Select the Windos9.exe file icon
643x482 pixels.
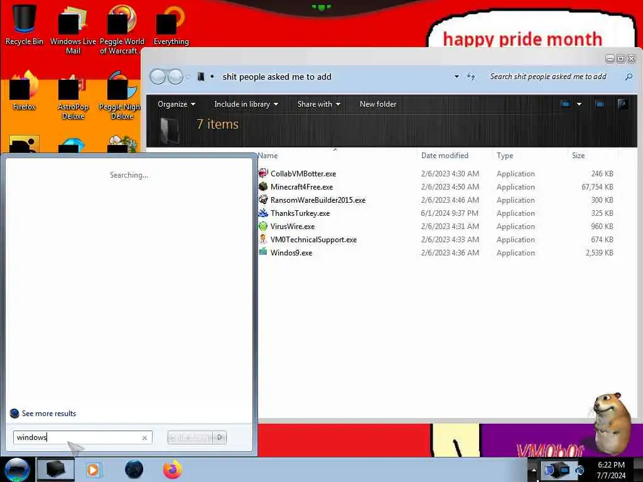[263, 252]
